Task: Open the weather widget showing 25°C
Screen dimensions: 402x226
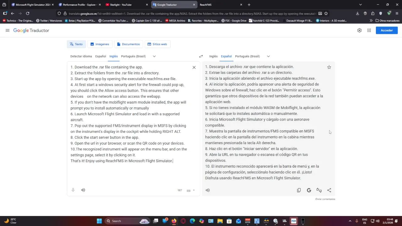Action: [x=10, y=221]
